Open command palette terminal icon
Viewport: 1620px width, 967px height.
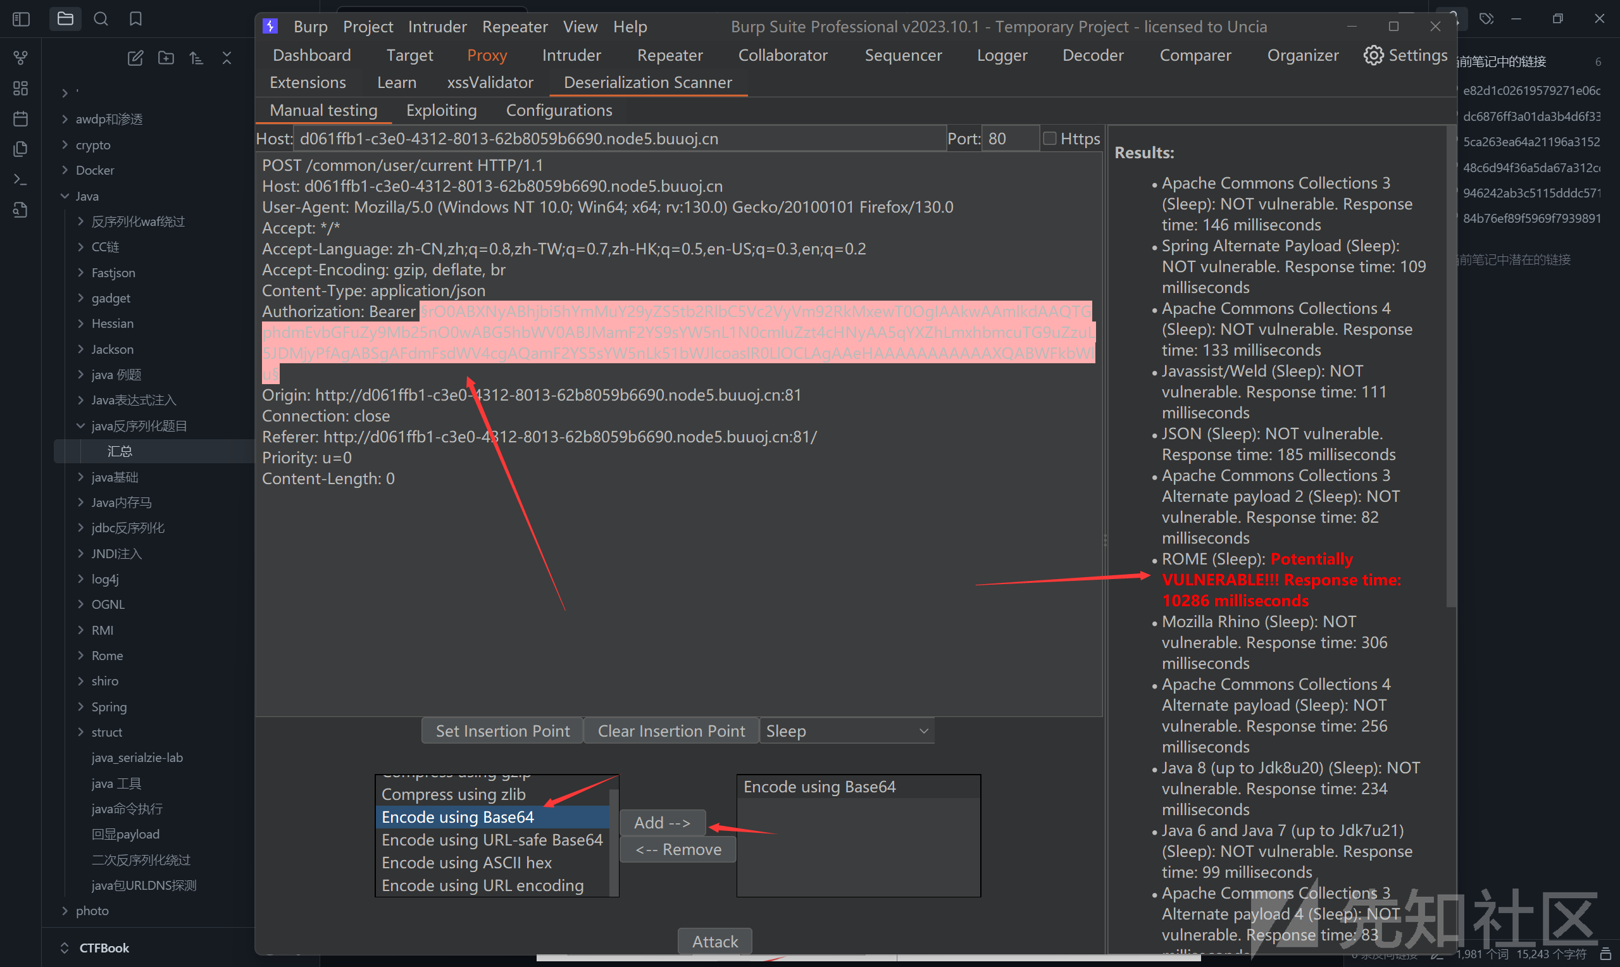(21, 179)
